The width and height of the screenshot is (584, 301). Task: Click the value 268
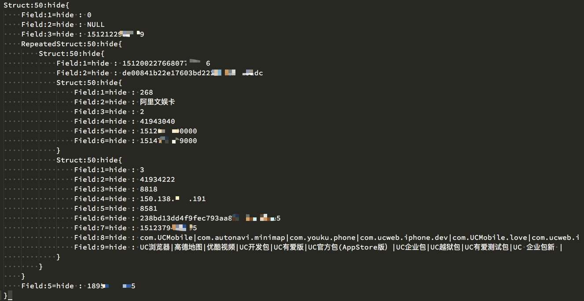(146, 92)
